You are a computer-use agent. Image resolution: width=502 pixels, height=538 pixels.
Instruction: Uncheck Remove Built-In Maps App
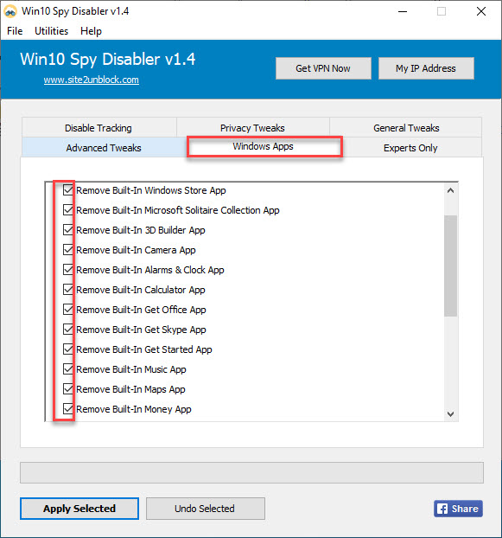pyautogui.click(x=68, y=389)
